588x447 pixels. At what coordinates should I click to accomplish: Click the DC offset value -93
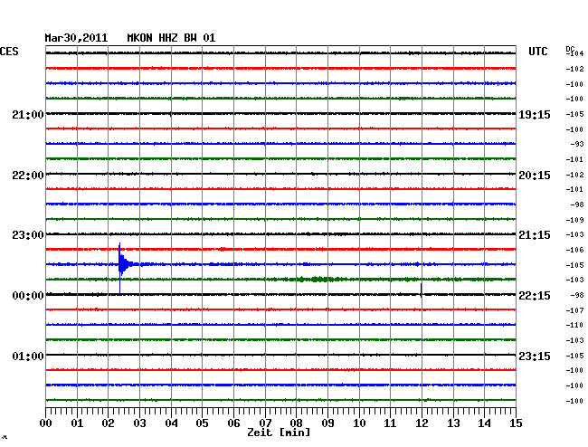coord(577,144)
